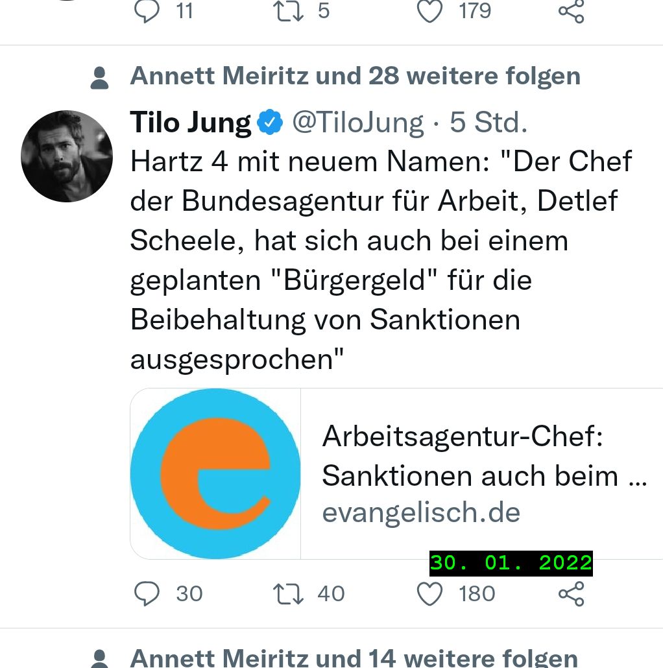Retweet the tweet with 5 retweets
Image resolution: width=663 pixels, height=668 pixels.
[289, 12]
